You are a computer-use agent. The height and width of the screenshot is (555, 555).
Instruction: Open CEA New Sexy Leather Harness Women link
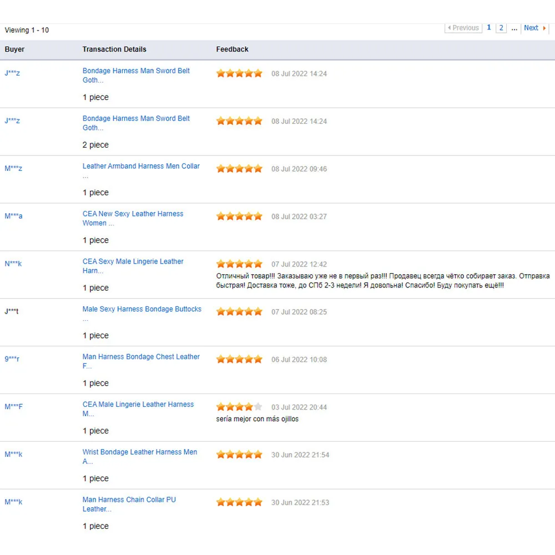(133, 214)
